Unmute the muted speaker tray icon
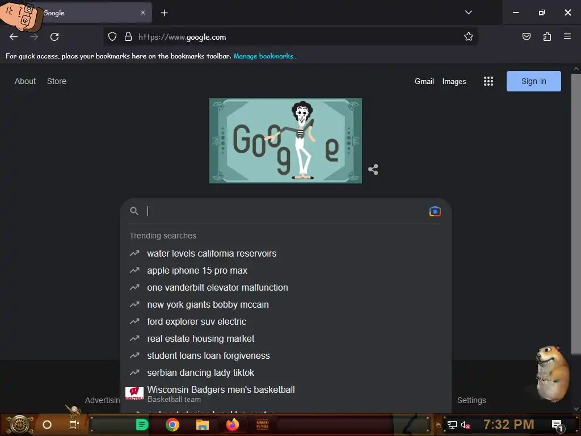 [465, 425]
